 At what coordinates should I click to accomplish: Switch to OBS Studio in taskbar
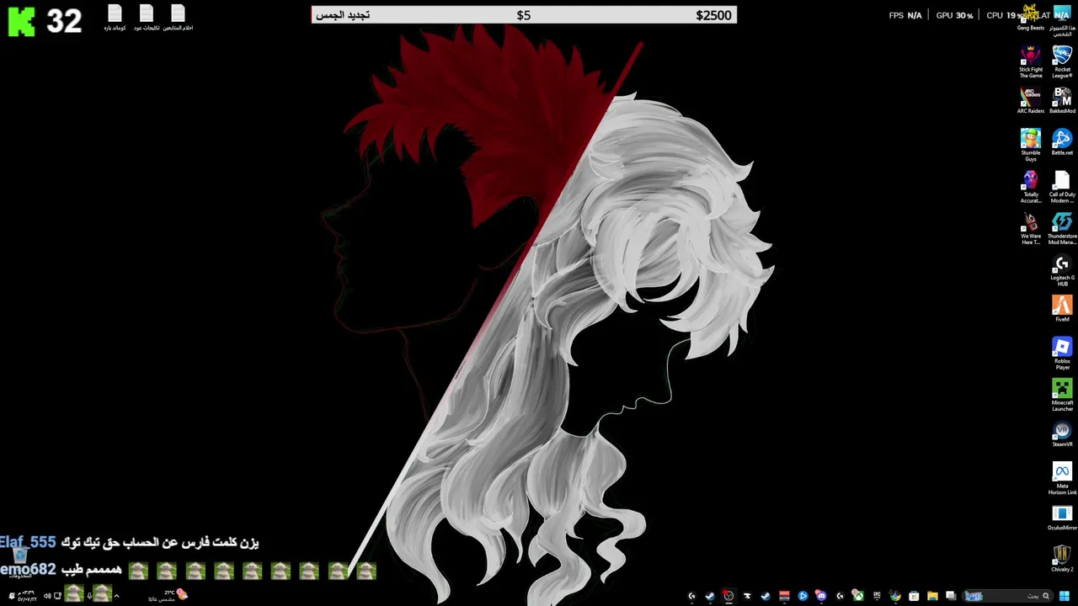[x=729, y=596]
